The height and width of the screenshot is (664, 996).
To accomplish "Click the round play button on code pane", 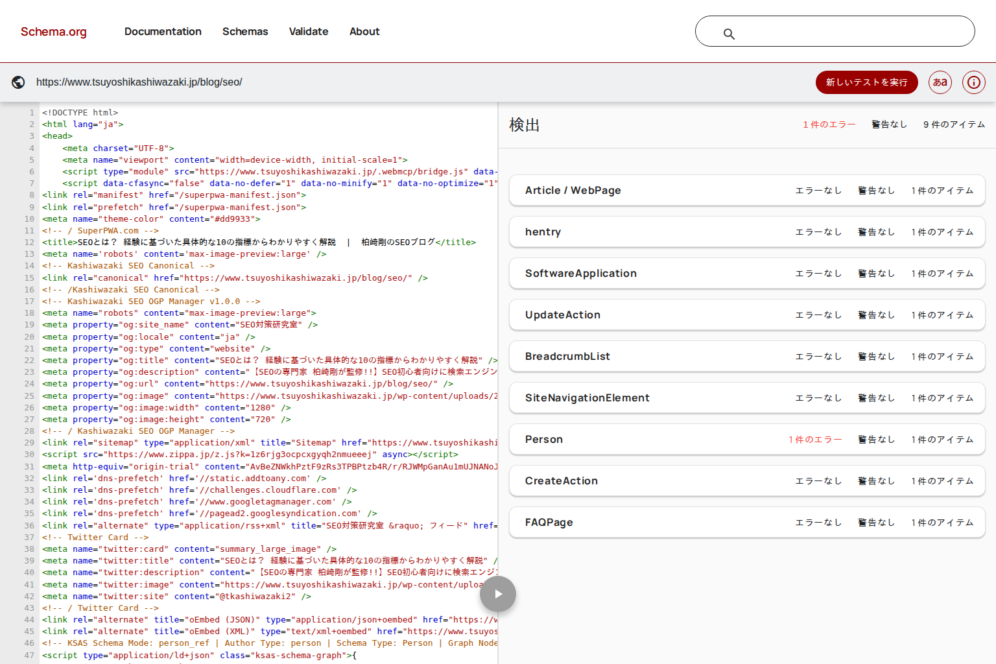I will click(498, 594).
